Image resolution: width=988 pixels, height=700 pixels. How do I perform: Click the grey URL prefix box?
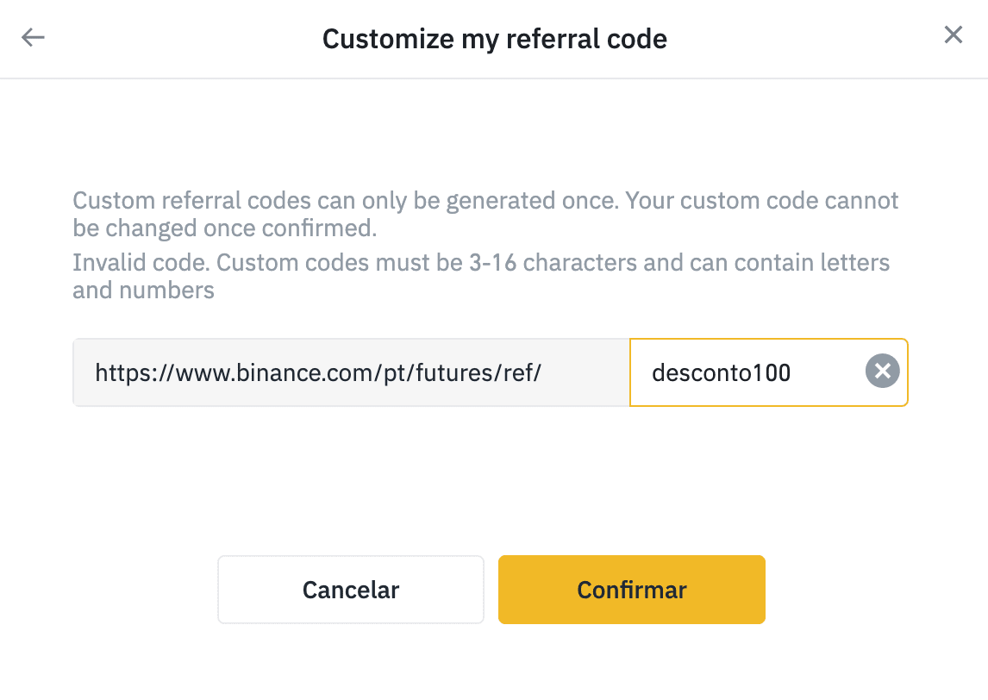point(351,372)
